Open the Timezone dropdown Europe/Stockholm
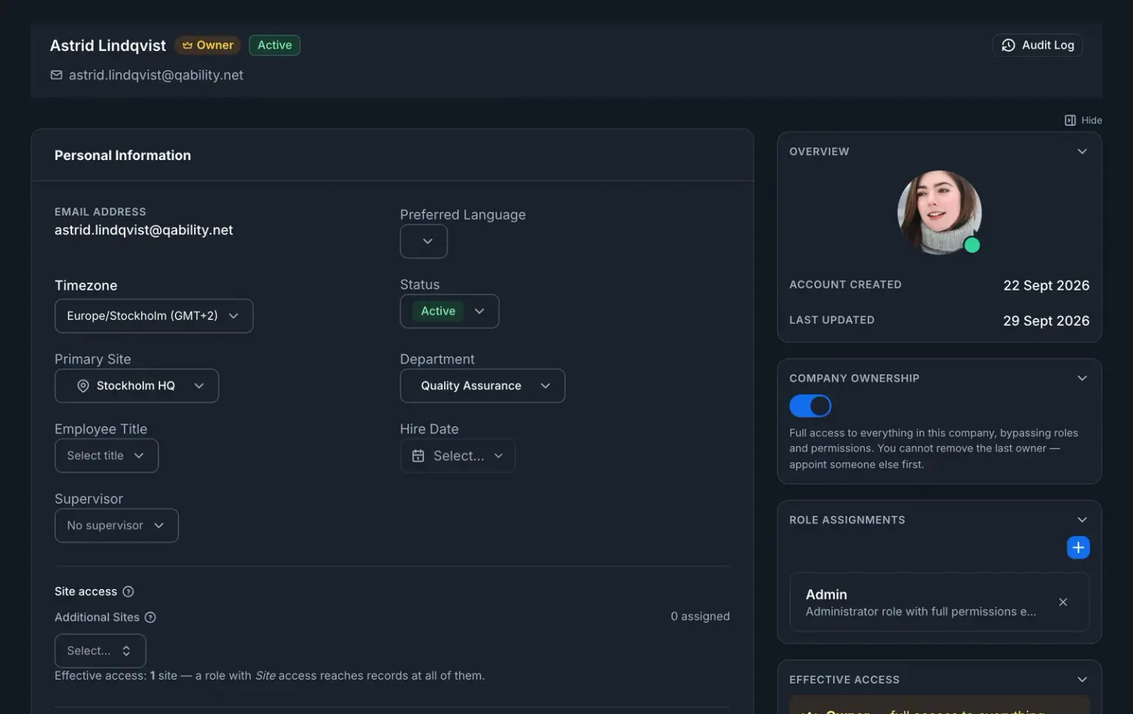 153,316
